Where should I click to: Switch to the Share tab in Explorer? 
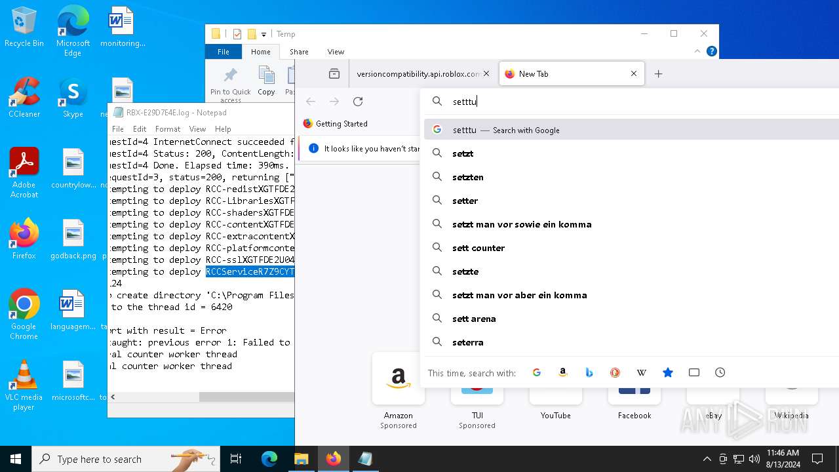click(299, 52)
